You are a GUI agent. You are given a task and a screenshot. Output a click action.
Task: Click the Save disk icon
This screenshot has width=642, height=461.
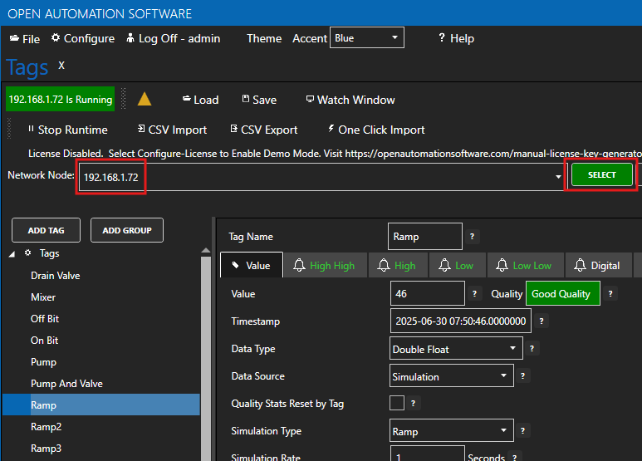tap(246, 99)
